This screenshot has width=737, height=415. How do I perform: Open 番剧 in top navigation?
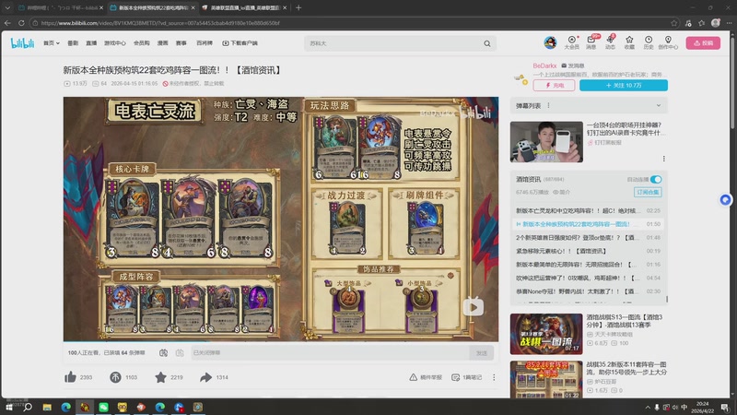coord(73,43)
